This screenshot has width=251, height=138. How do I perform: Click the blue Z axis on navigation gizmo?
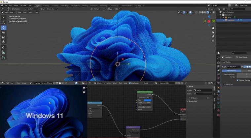[x=209, y=17]
